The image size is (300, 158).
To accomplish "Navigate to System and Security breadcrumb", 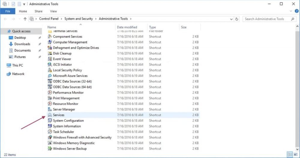I will [x=79, y=19].
